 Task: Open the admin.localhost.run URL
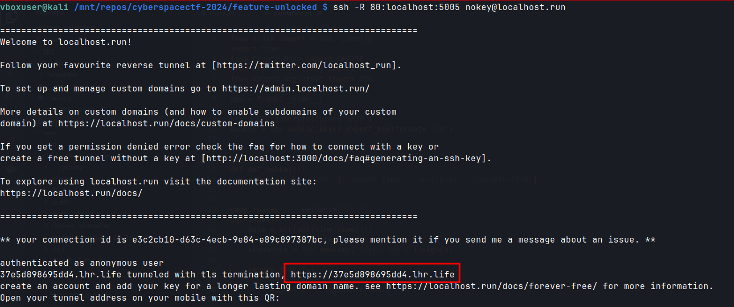296,89
